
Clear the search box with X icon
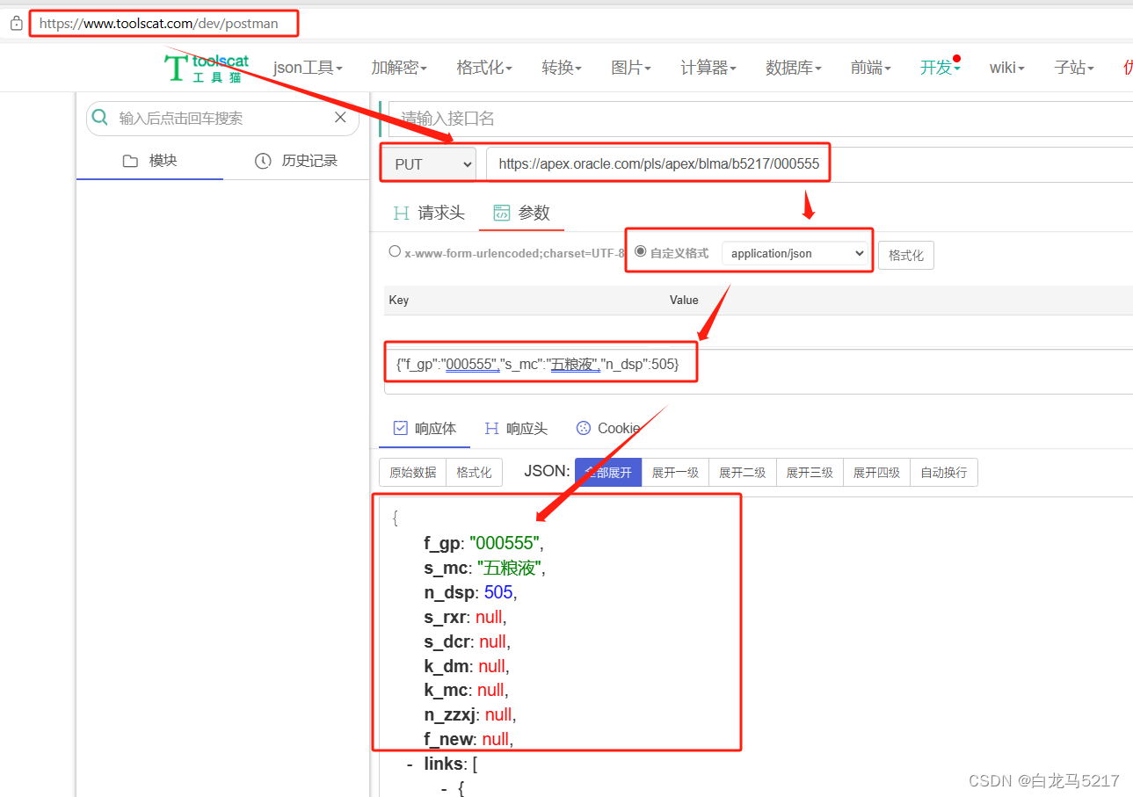click(x=340, y=118)
